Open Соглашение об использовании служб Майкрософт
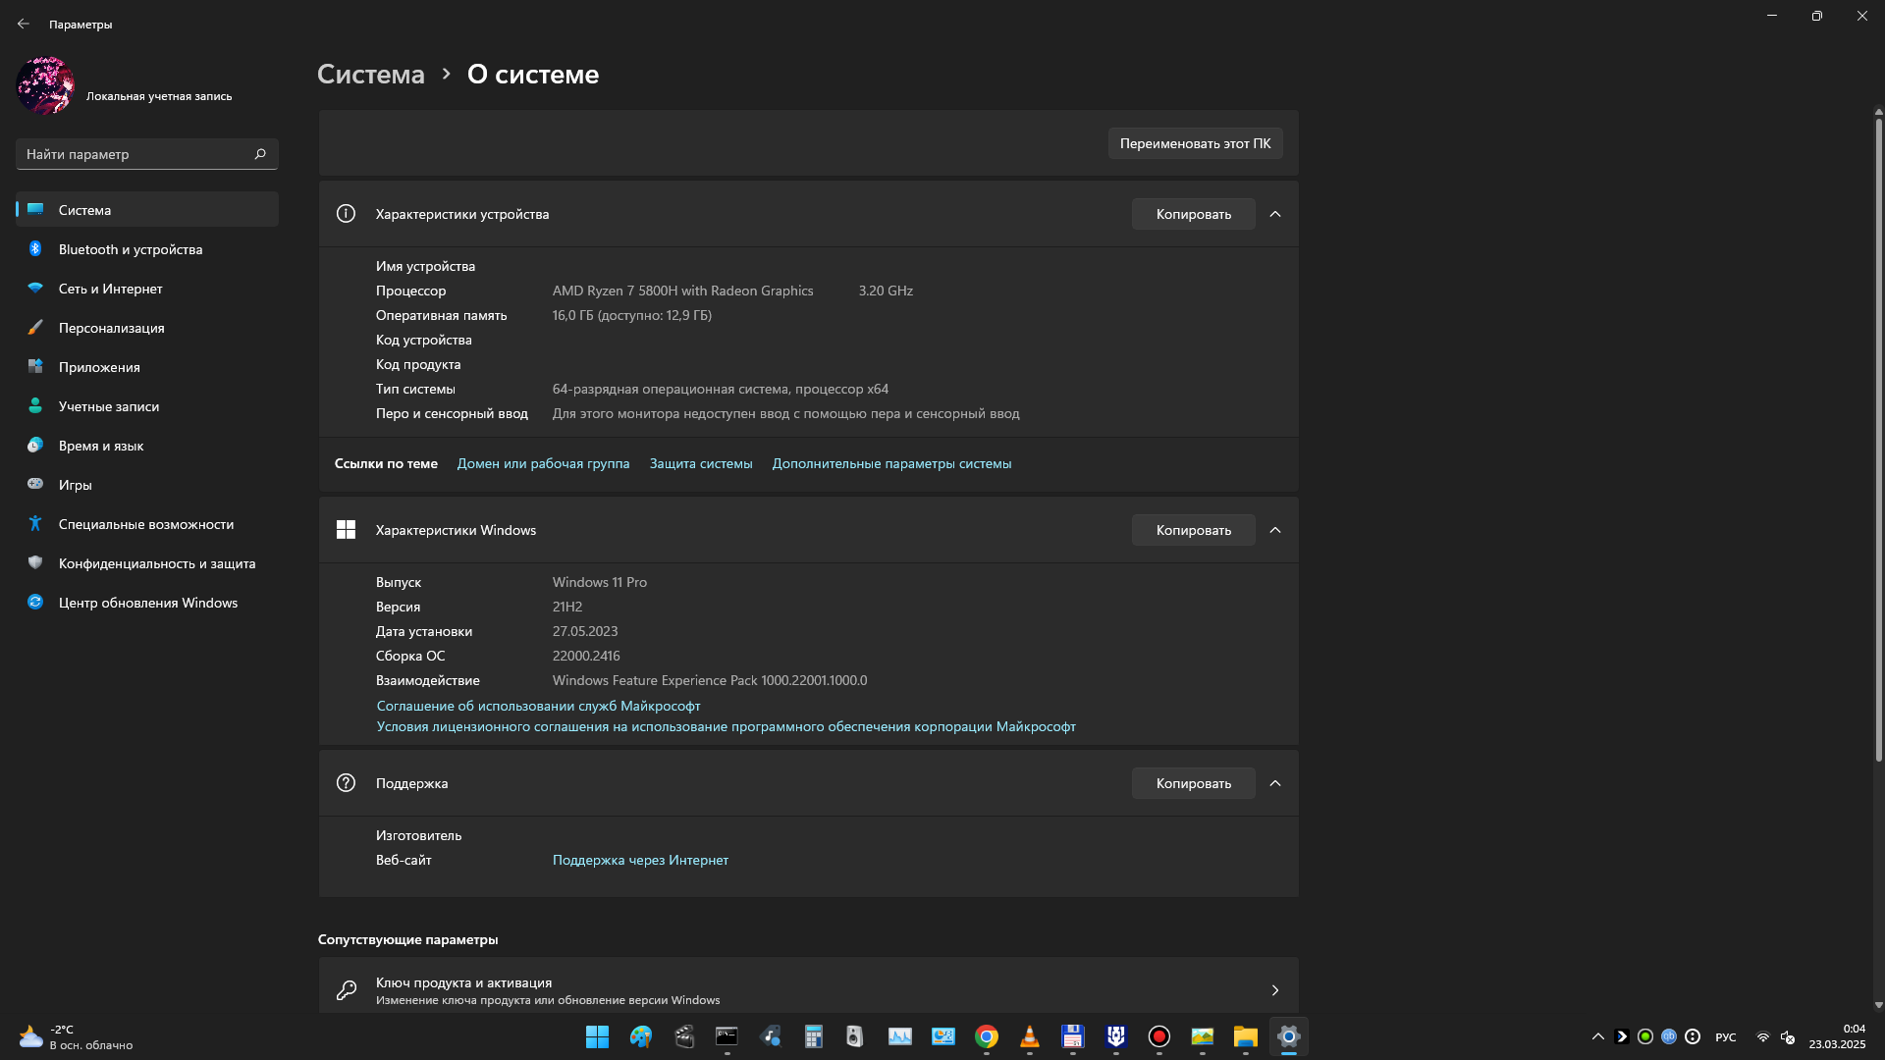Screen dimensions: 1885x1060 [x=538, y=706]
